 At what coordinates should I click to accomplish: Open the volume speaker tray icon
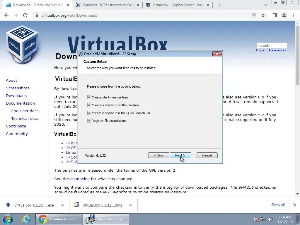pyautogui.click(x=270, y=219)
